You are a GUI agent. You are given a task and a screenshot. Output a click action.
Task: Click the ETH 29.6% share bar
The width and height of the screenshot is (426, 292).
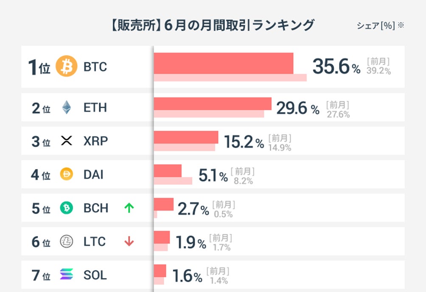point(212,104)
